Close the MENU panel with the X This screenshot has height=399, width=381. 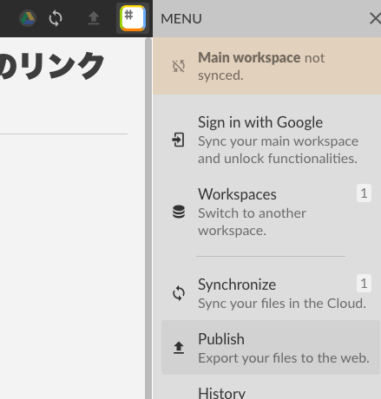375,19
